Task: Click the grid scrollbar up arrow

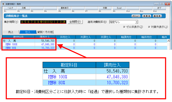Action: pos(169,40)
